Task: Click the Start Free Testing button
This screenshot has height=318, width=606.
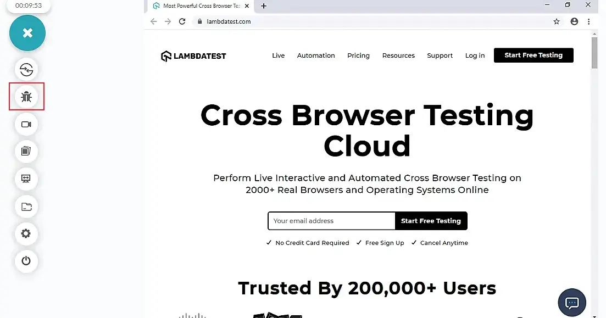Action: [533, 55]
